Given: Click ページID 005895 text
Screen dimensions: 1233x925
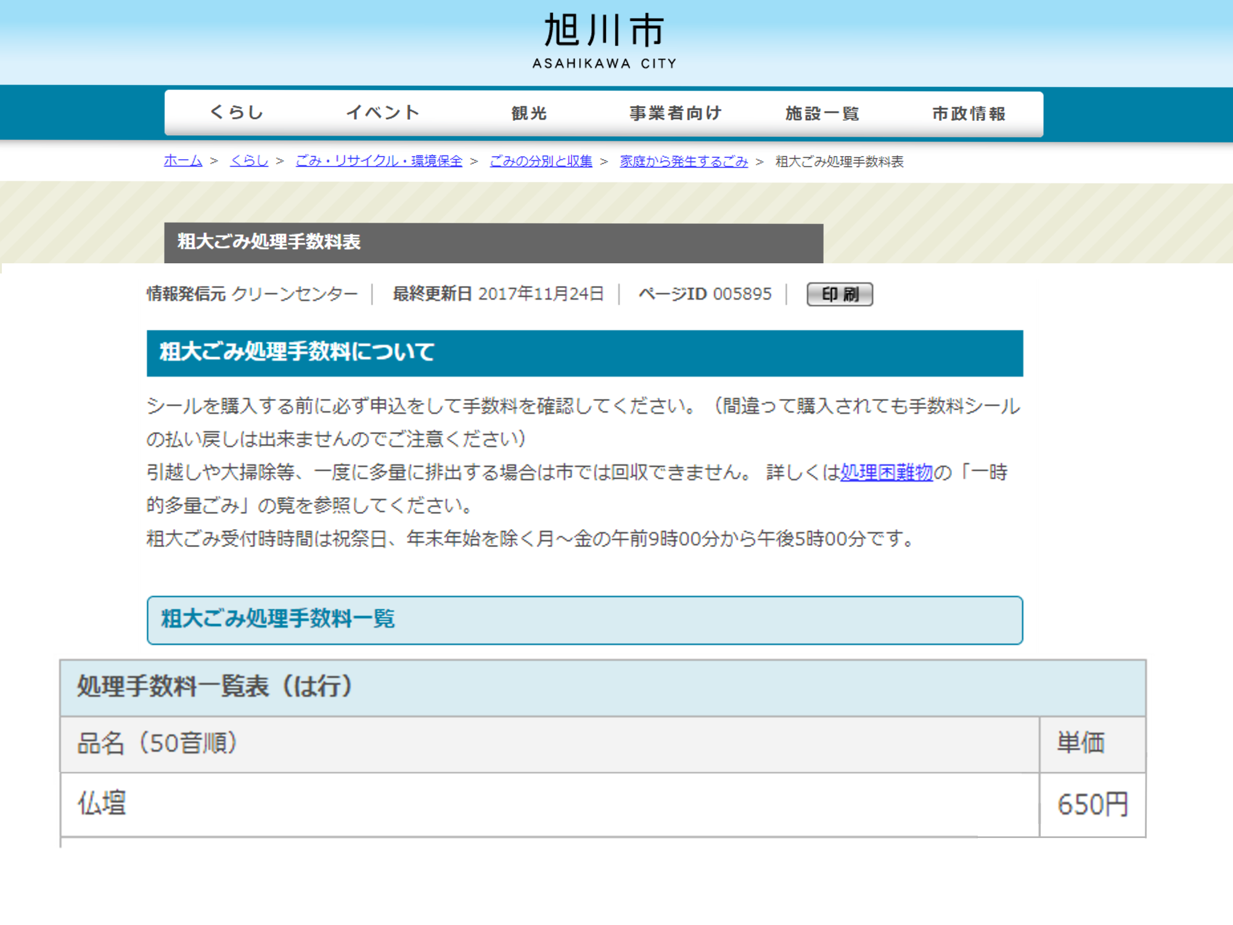Looking at the screenshot, I should [x=705, y=294].
